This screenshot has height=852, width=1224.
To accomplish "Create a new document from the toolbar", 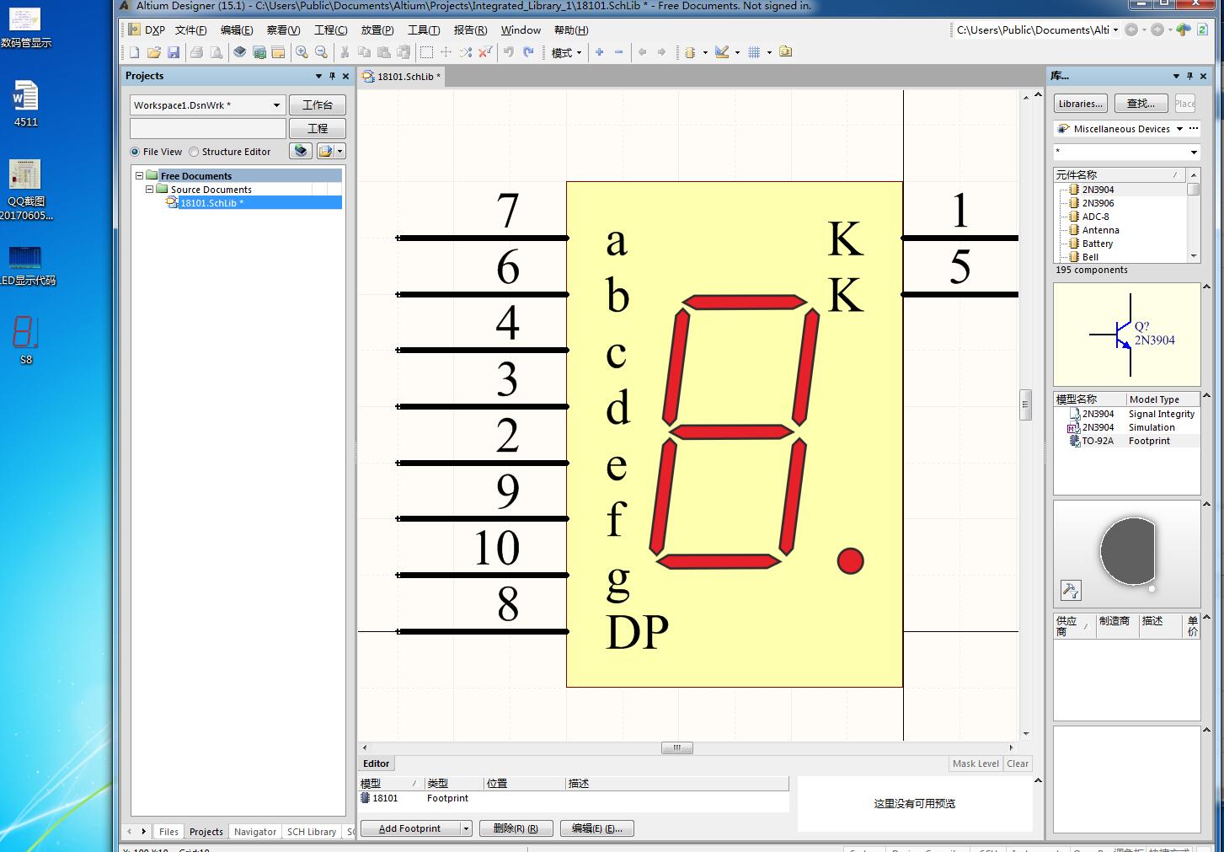I will pyautogui.click(x=134, y=52).
